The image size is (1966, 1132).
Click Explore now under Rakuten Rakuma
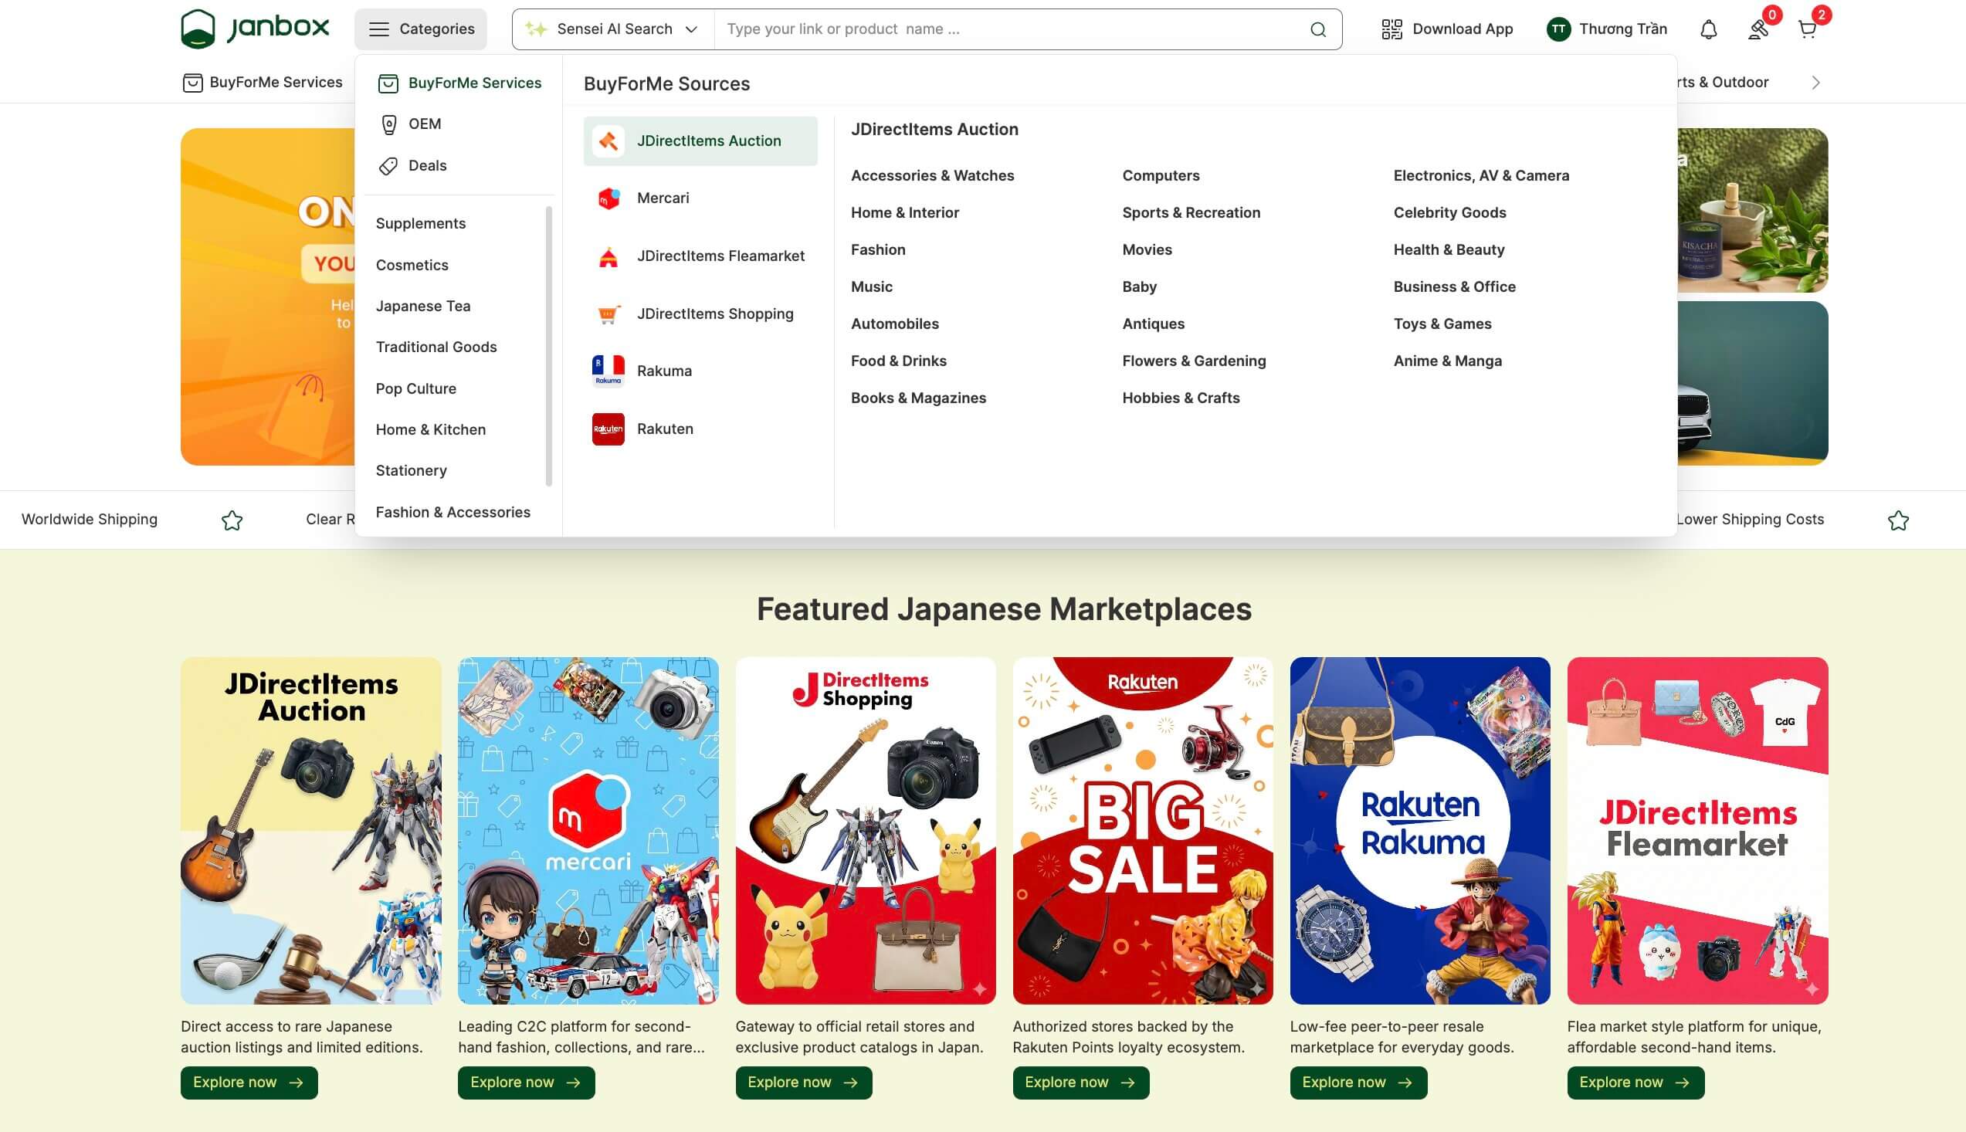[x=1358, y=1083]
